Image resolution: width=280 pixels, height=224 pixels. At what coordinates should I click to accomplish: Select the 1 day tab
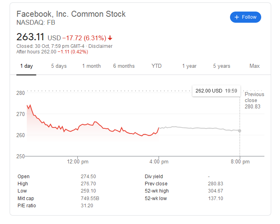tap(26, 66)
